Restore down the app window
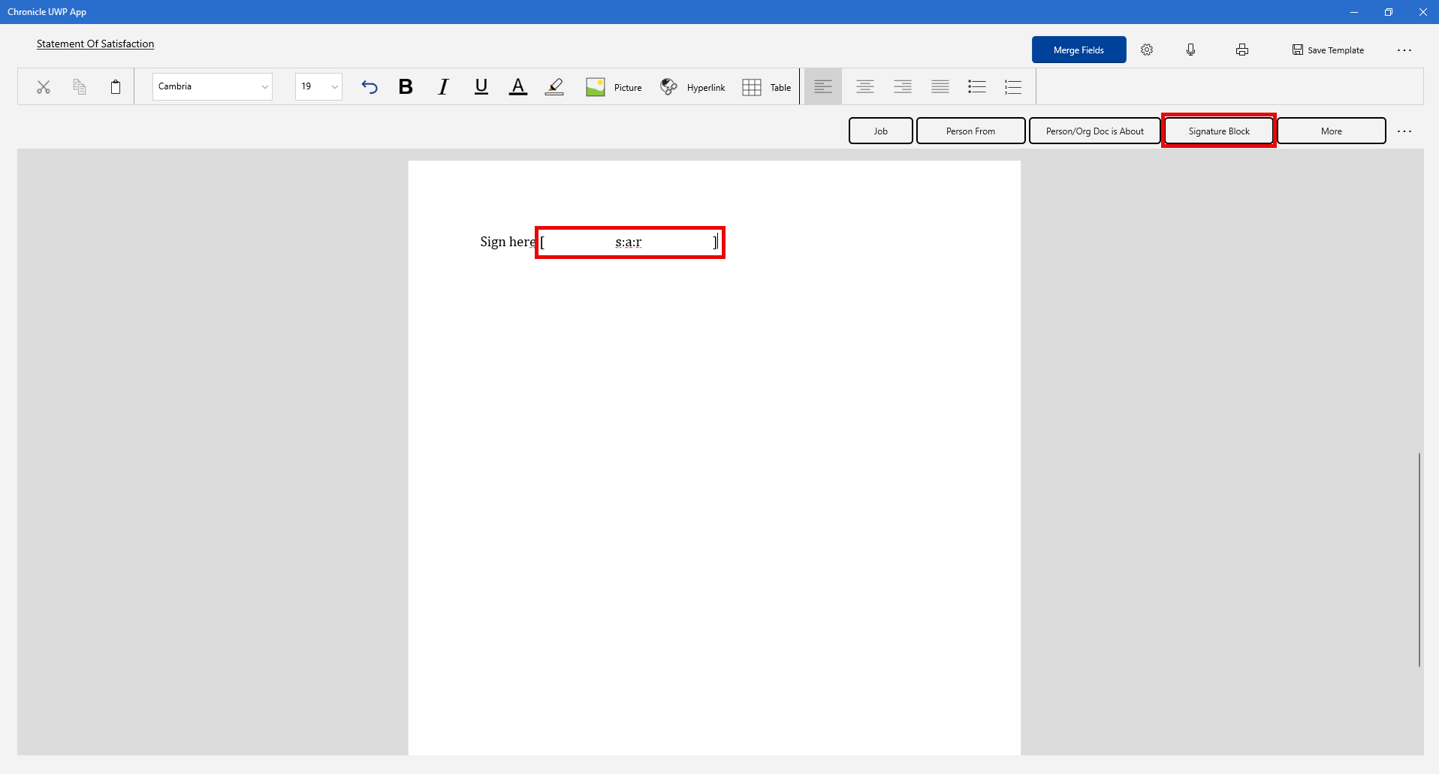Screen dimensions: 1439x774 click(1389, 12)
